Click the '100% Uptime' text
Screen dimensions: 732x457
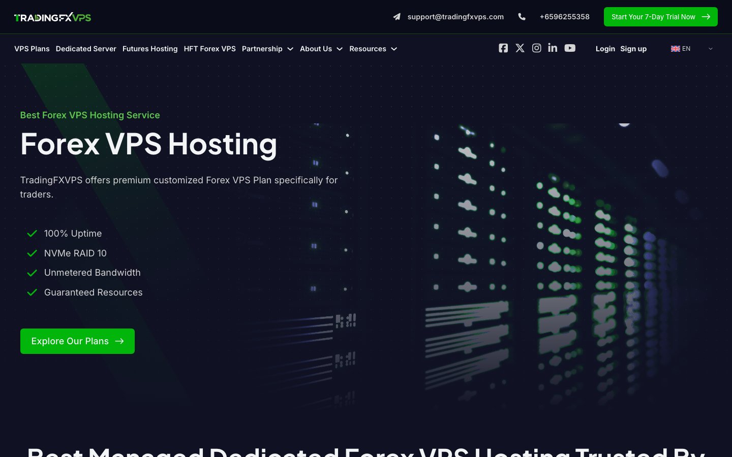(73, 234)
